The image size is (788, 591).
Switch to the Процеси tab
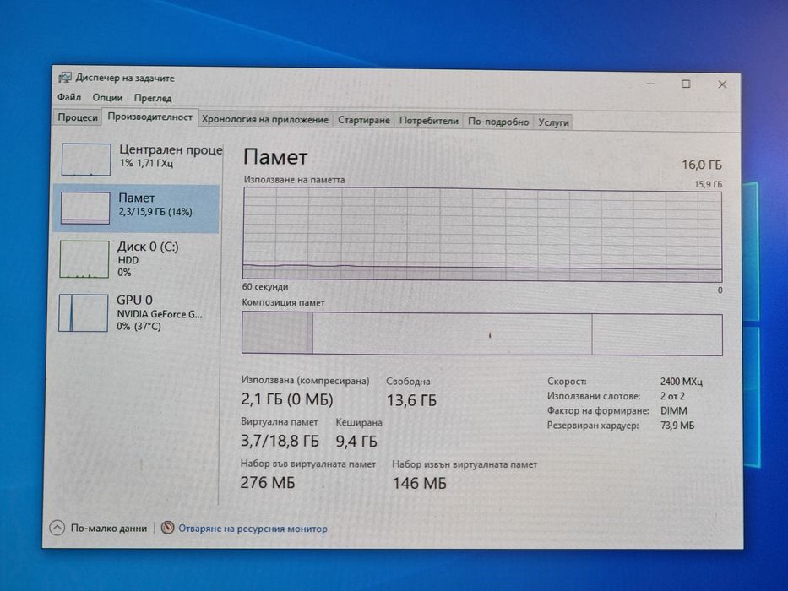(78, 117)
